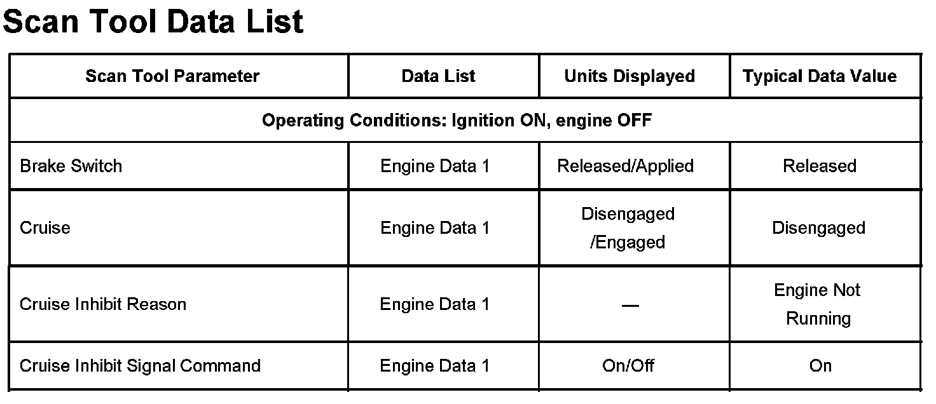Image resolution: width=936 pixels, height=404 pixels.
Task: Click the Released/Applied units cell
Action: pos(625,166)
